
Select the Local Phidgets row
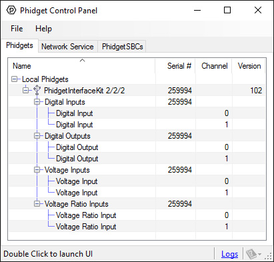pos(137,79)
